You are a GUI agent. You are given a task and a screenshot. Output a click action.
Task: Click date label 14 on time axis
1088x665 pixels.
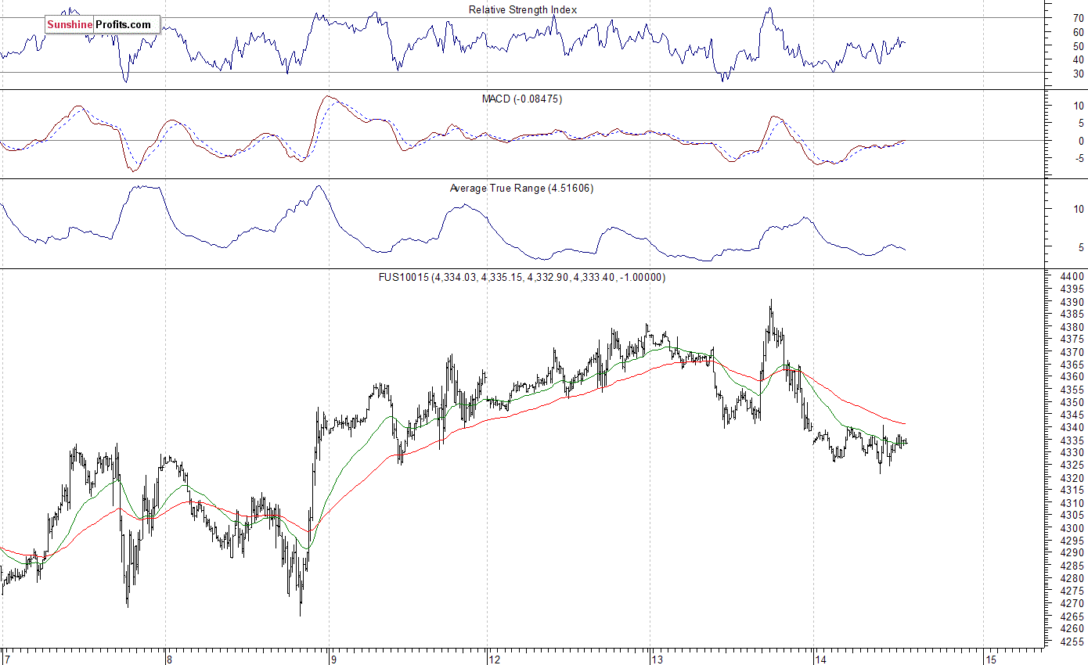coord(820,660)
